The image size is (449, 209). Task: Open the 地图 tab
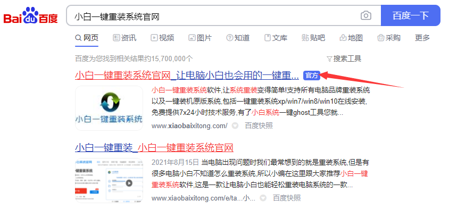coord(351,38)
